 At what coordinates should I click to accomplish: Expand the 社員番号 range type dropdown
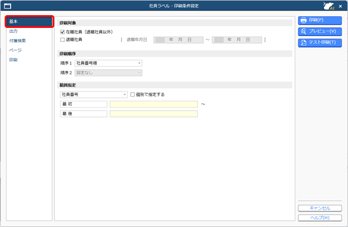tap(93, 95)
